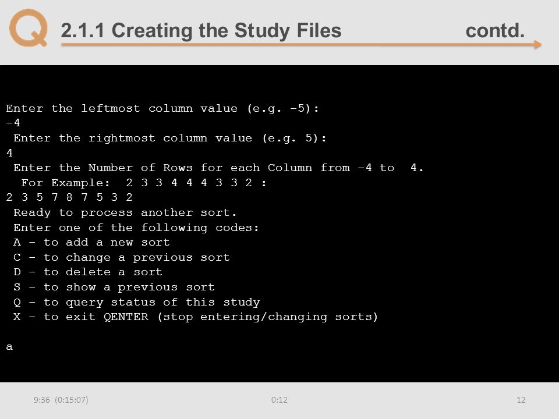Click 'Enter the Number of Rows for each Column' line
The image size is (559, 419).
[x=218, y=168]
